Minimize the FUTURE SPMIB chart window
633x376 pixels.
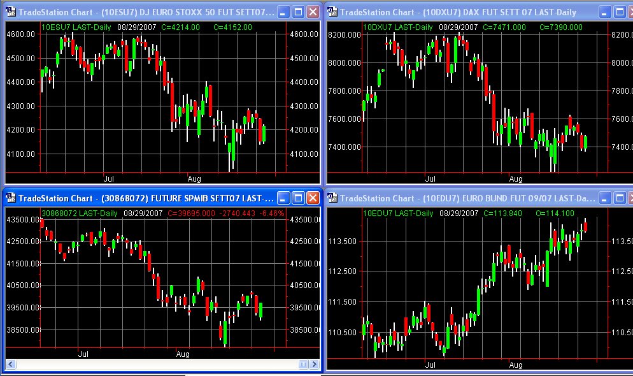coord(283,198)
